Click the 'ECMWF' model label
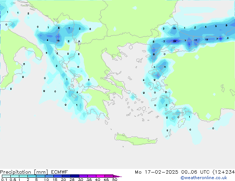This screenshot has width=235, height=181. 60,172
